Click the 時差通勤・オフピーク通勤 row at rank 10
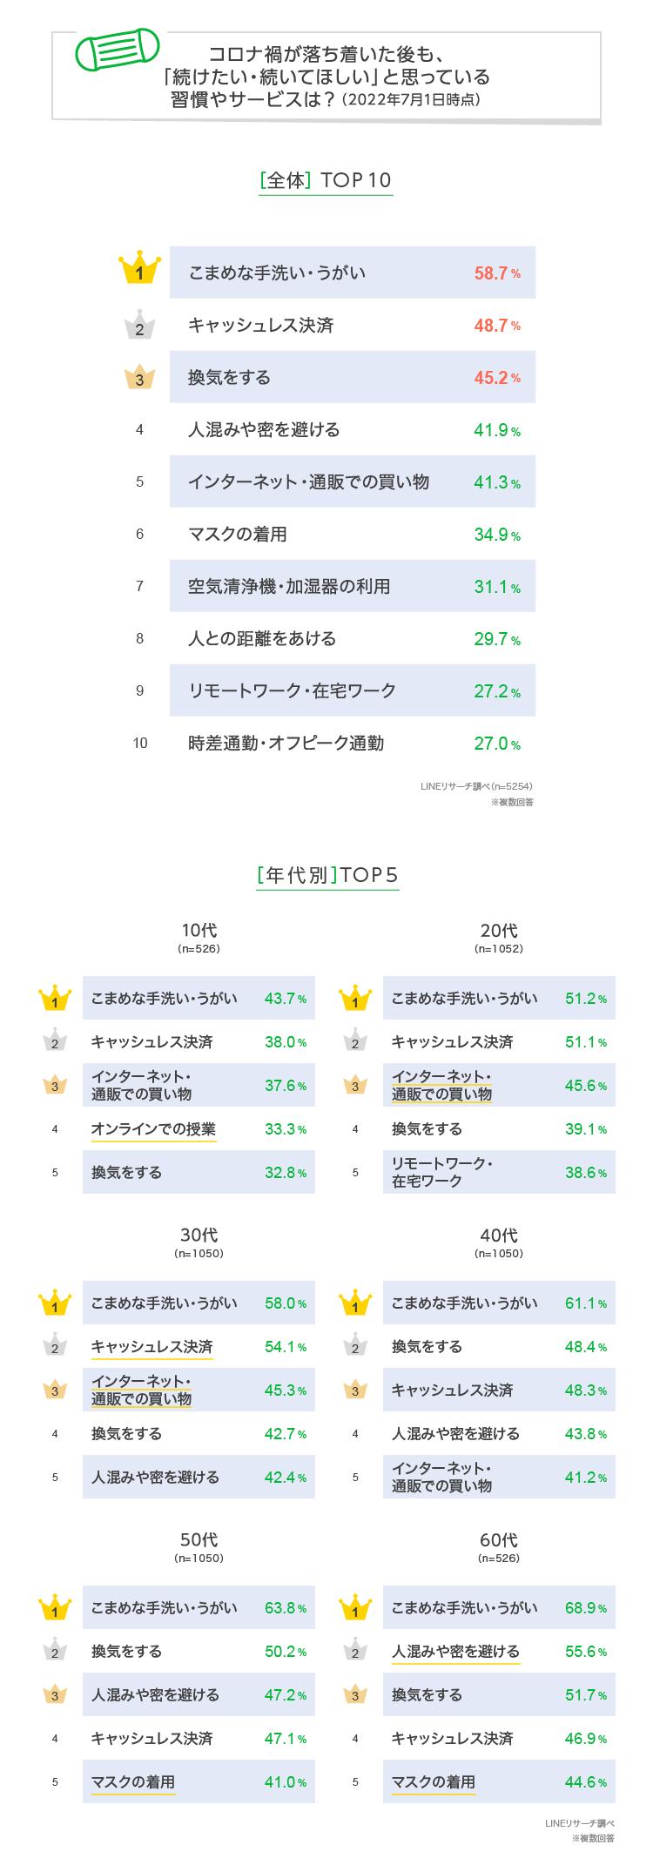Screen dimensions: 653x1872 [286, 744]
